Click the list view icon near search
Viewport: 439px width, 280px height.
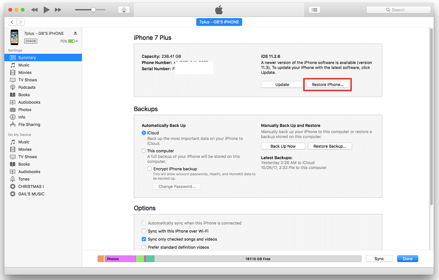(315, 10)
